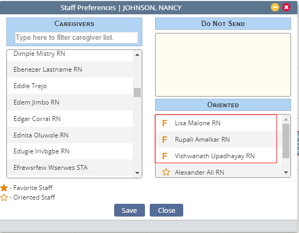Image resolution: width=299 pixels, height=233 pixels.
Task: Click the Oriented list scroll down arrow
Action: coord(286,172)
